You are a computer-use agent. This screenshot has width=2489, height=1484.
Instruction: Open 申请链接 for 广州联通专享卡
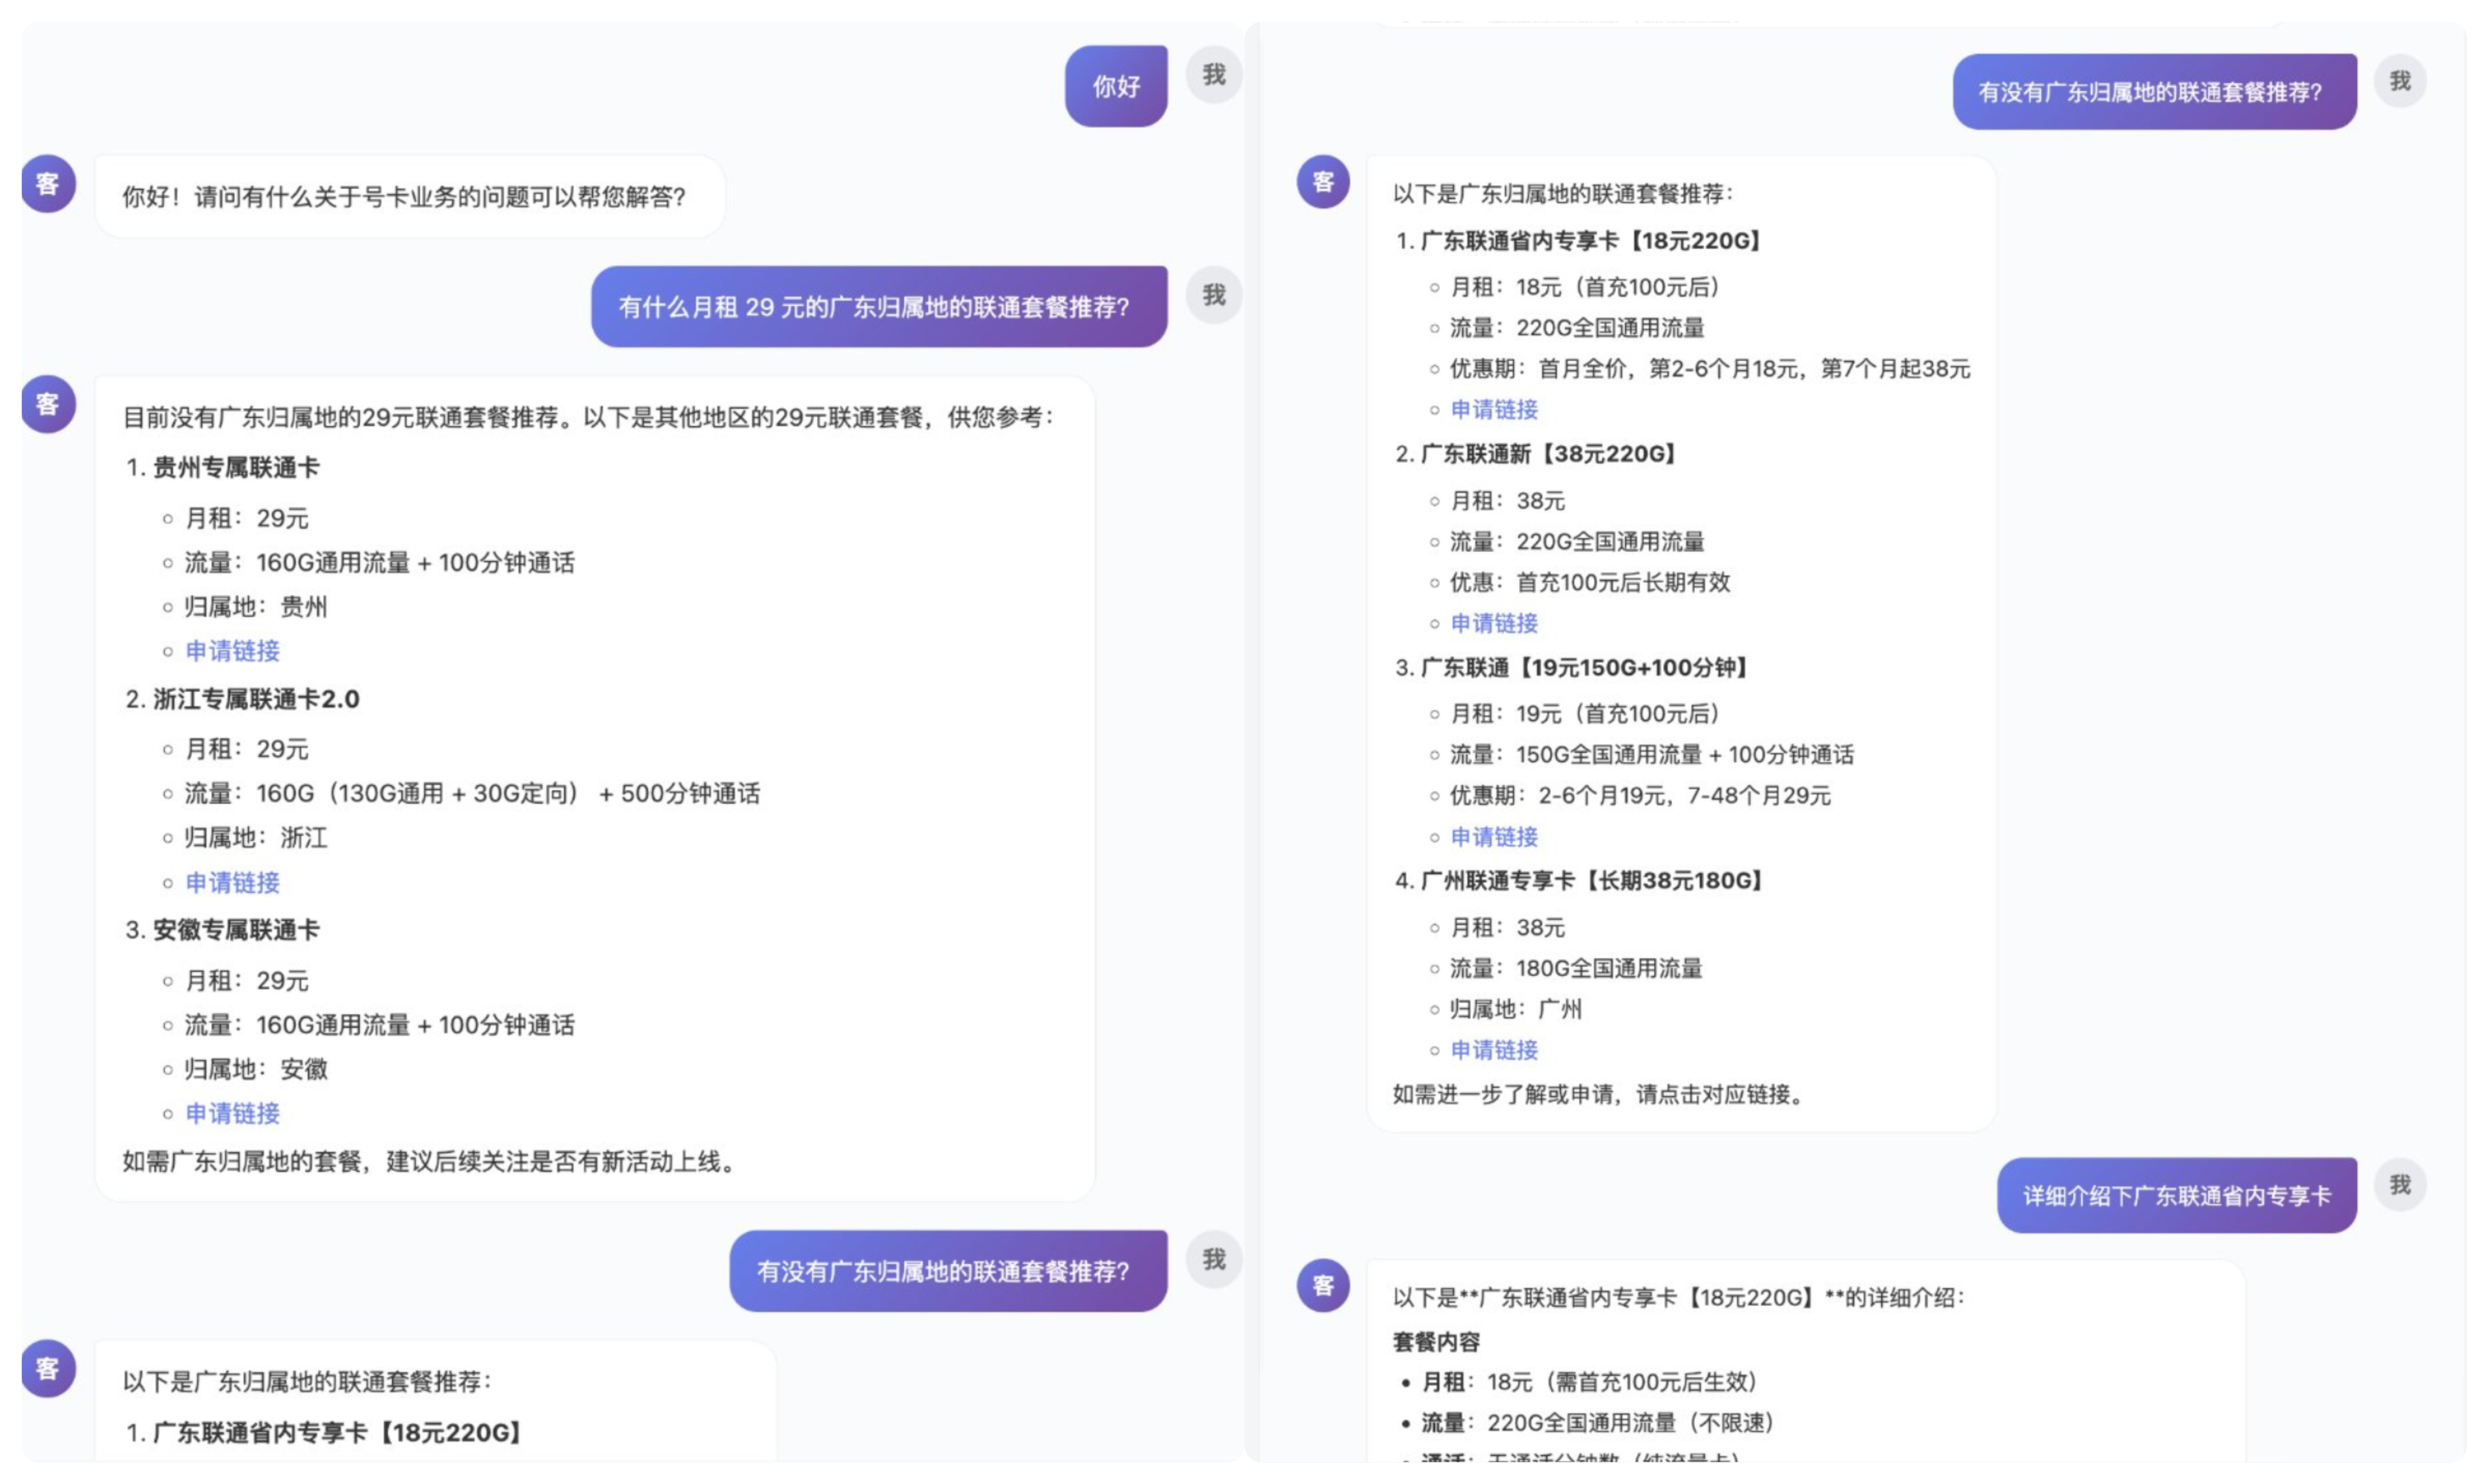coord(1495,1050)
